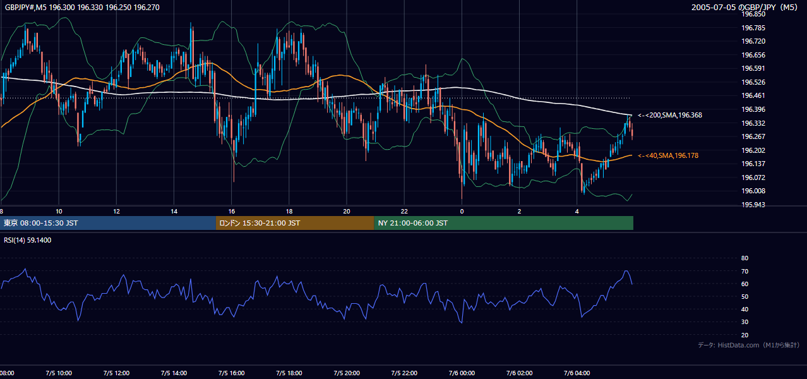The image size is (807, 379).
Task: Click price axis label 196.785
Action: [753, 28]
